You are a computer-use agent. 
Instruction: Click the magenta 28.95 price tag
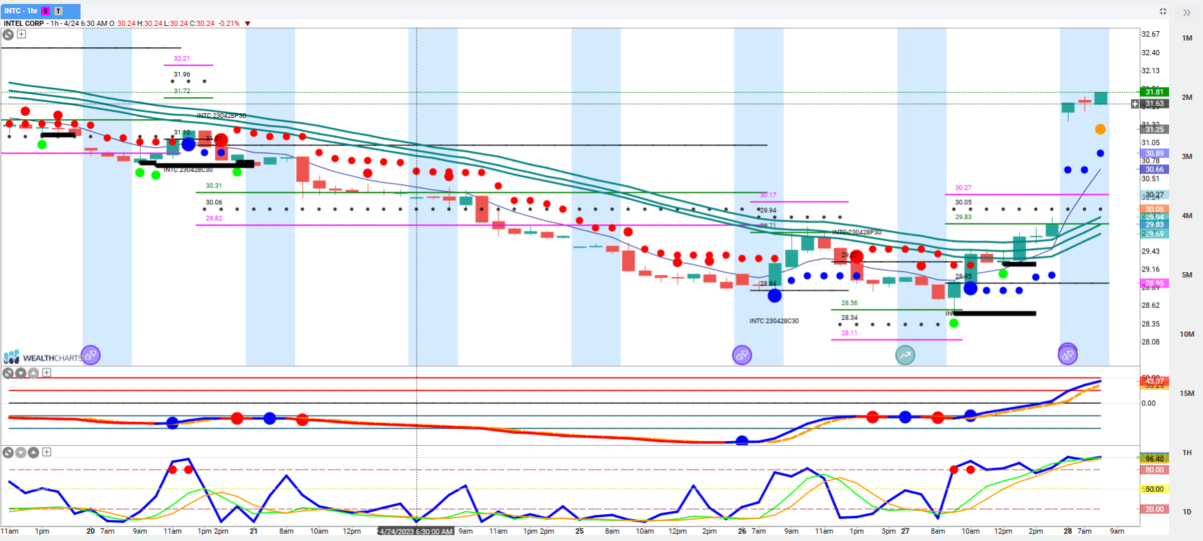pyautogui.click(x=1154, y=283)
